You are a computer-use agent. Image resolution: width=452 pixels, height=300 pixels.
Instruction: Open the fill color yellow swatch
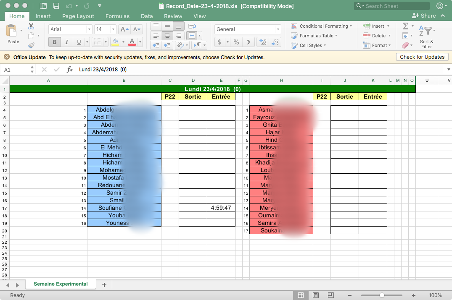pyautogui.click(x=115, y=42)
